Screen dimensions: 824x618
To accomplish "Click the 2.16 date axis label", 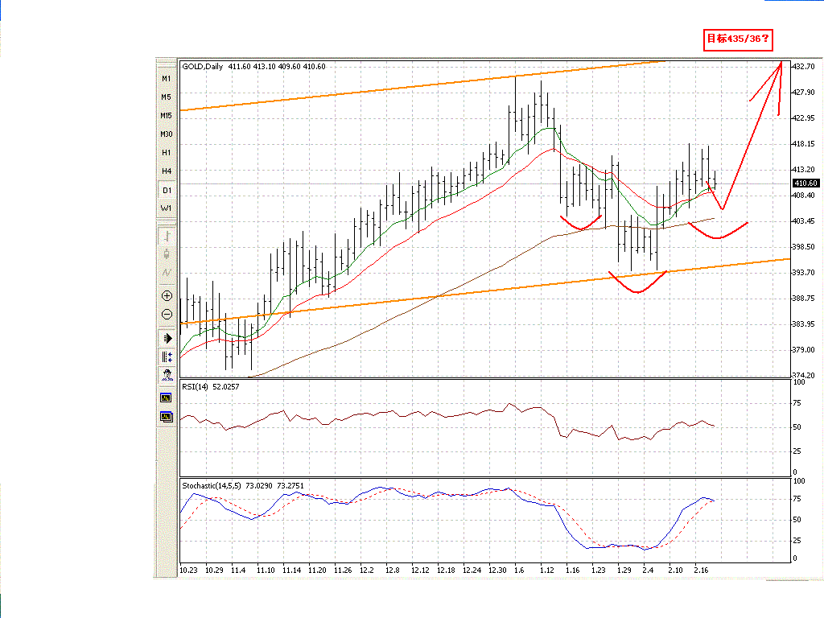I will (702, 571).
